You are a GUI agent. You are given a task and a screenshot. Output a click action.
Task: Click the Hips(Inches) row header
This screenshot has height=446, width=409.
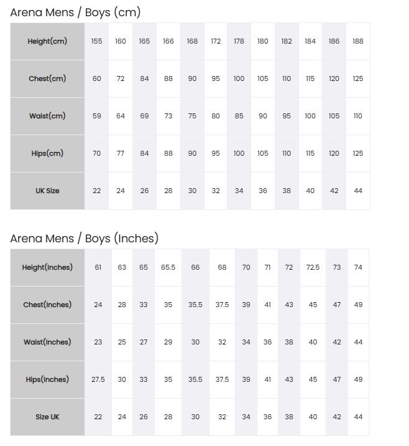tap(47, 380)
